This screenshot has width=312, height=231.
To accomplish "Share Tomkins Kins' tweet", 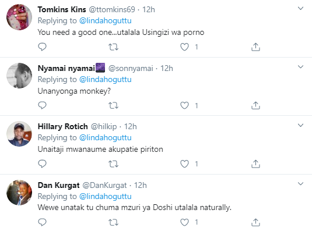I will coord(255,47).
